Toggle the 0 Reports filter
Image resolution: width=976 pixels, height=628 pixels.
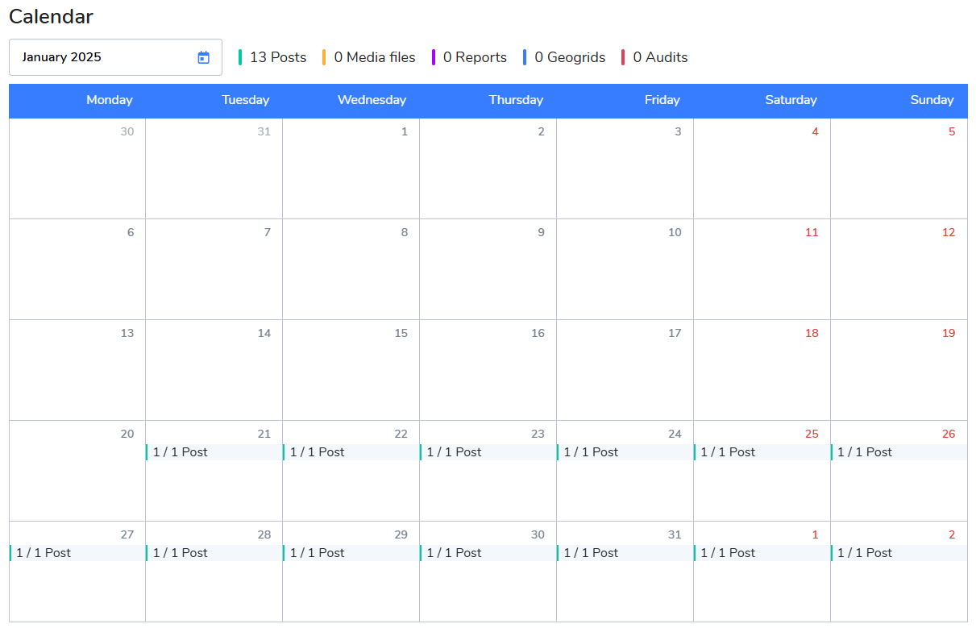coord(470,57)
